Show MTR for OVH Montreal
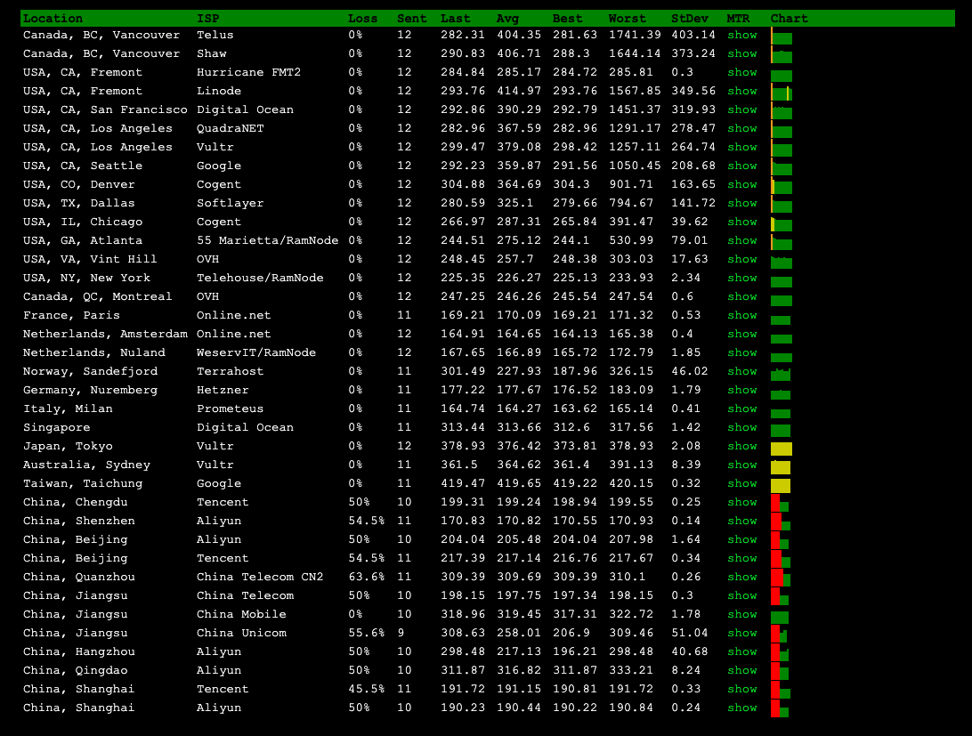The image size is (972, 736). [742, 296]
